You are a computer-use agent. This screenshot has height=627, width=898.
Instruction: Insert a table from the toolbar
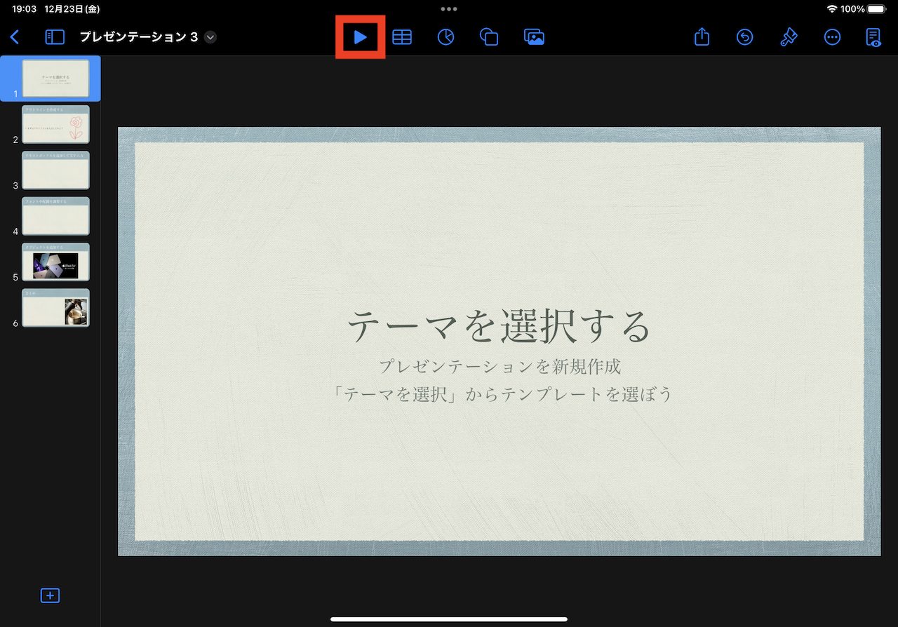[x=402, y=37]
